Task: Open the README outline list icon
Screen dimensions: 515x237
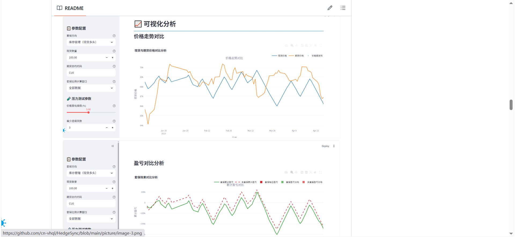Action: [343, 8]
